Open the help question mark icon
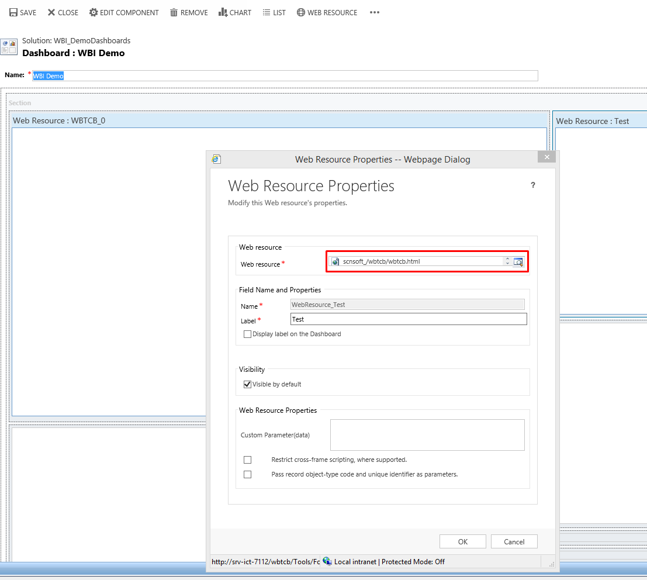 pyautogui.click(x=532, y=185)
